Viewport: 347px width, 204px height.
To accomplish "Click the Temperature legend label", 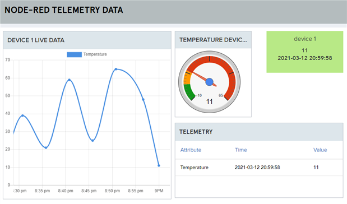I will (x=95, y=54).
